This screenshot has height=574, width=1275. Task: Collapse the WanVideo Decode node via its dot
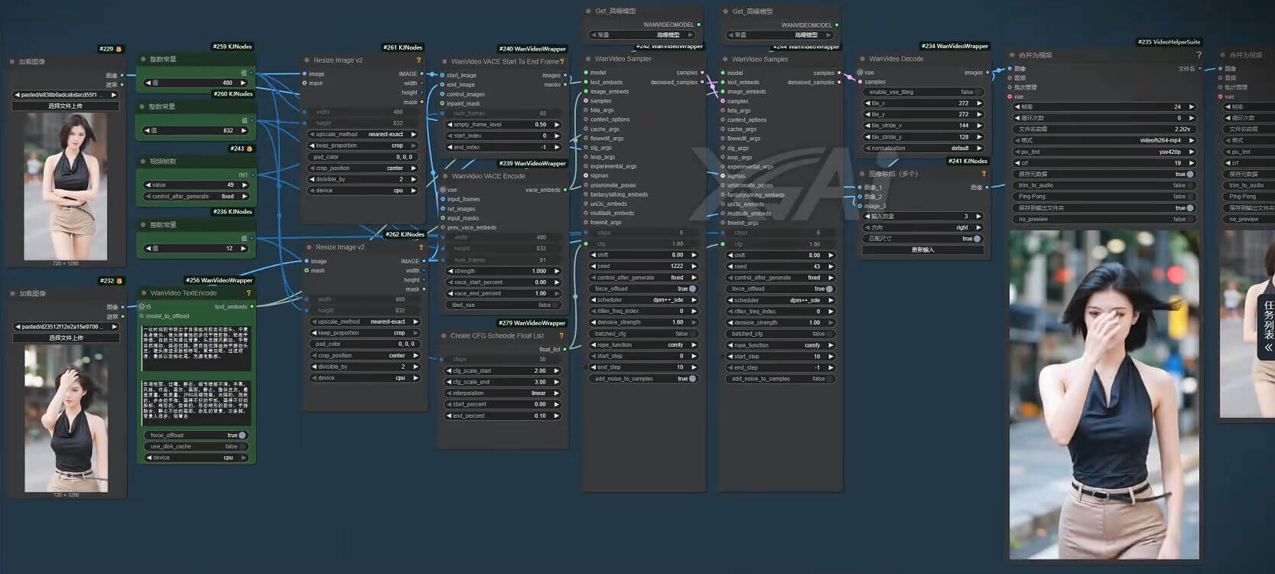pyautogui.click(x=862, y=59)
